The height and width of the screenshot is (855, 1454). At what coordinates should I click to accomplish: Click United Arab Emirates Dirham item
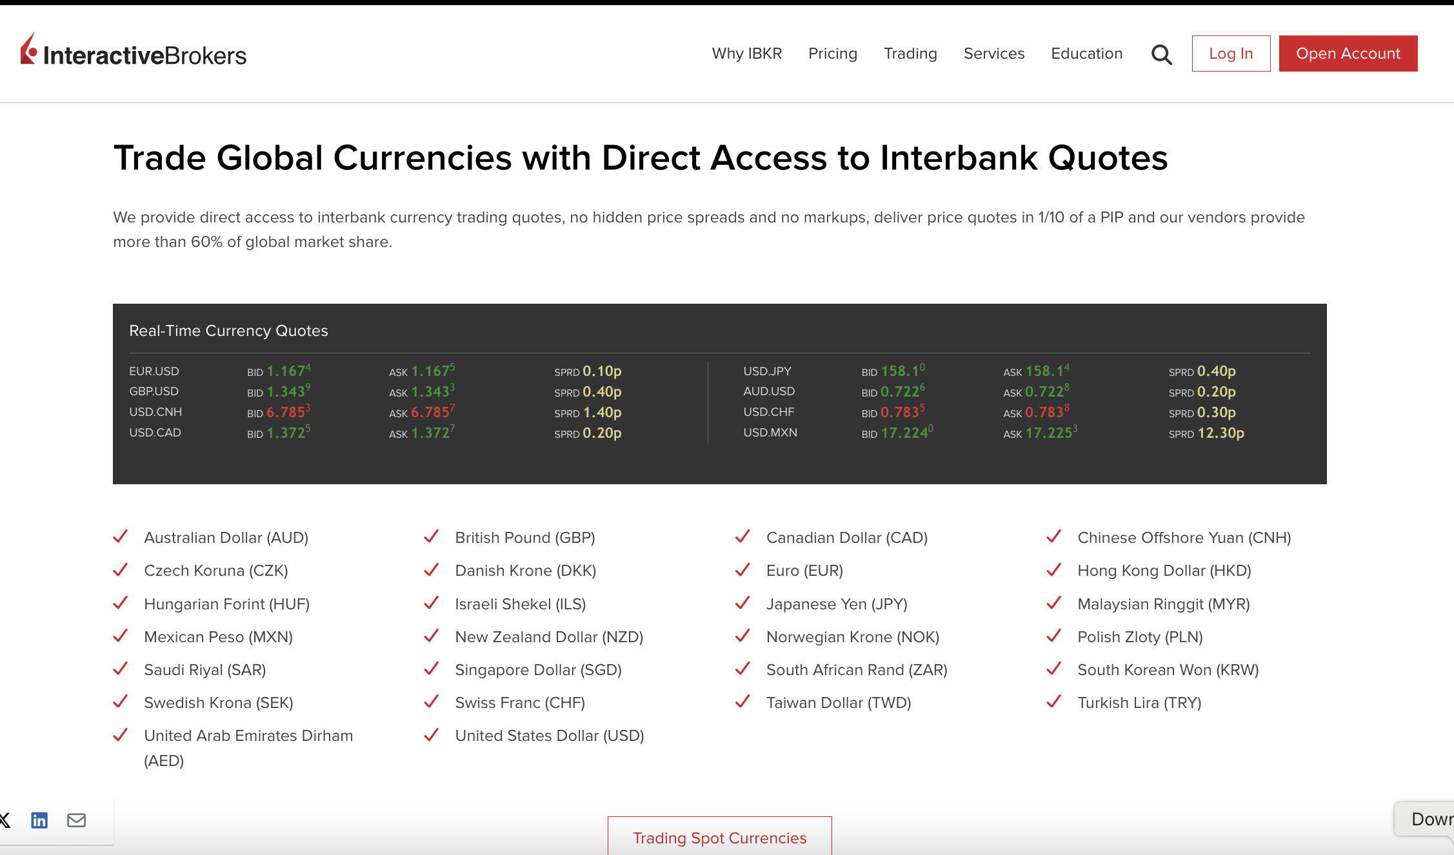point(248,748)
